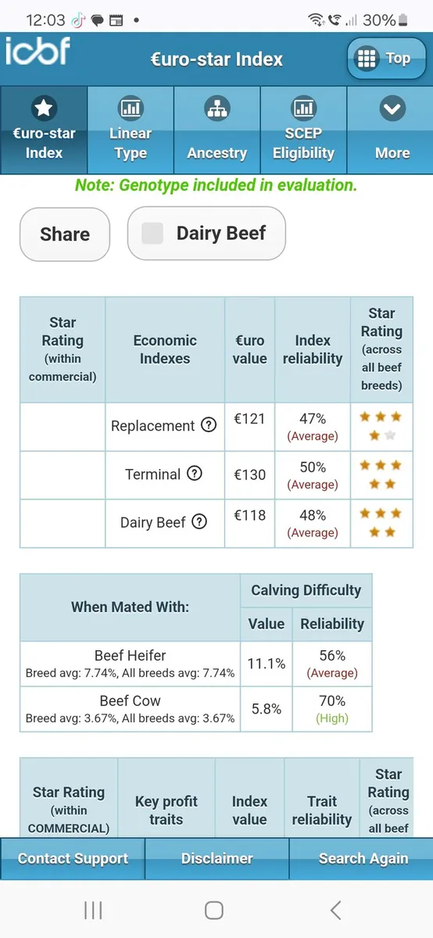Expand the More dropdown menu
The width and height of the screenshot is (433, 938).
tap(391, 130)
